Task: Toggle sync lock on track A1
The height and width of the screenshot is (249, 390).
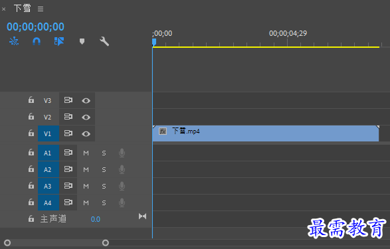Action: 68,152
